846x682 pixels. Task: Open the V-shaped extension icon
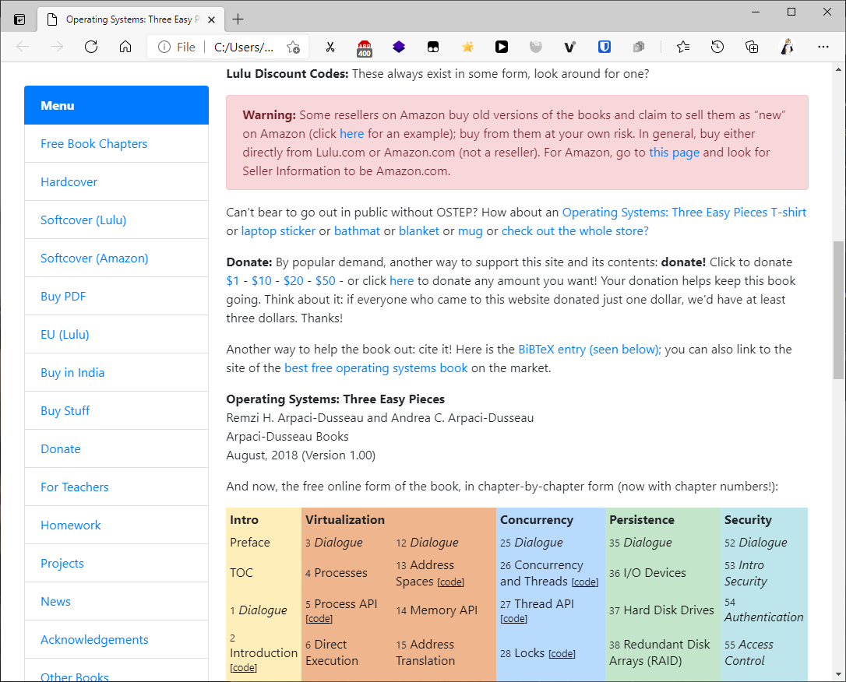[x=569, y=47]
